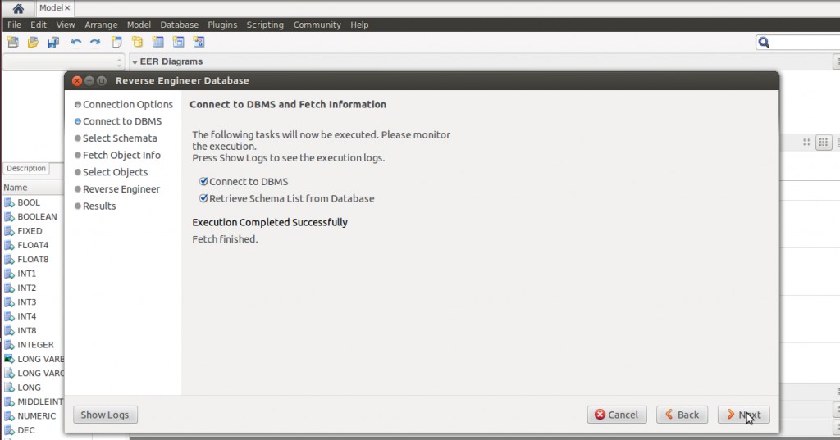The height and width of the screenshot is (440, 840).
Task: Select the BOOLEAN datatype row
Action: (x=33, y=217)
